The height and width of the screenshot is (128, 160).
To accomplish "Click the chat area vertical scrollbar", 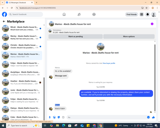I will pyautogui.click(x=155, y=78).
